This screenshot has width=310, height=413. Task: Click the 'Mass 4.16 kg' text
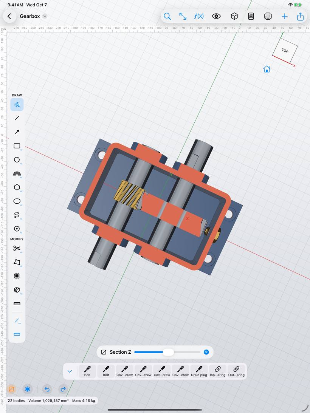[84, 401]
